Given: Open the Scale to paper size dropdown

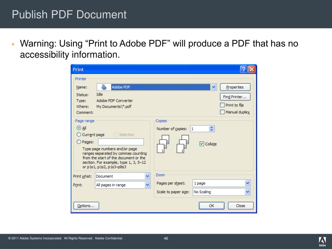Looking at the screenshot, I should [x=247, y=192].
